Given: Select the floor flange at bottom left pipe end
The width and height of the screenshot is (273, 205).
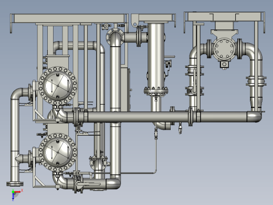Looking at the screenshot, I should (x=15, y=184).
